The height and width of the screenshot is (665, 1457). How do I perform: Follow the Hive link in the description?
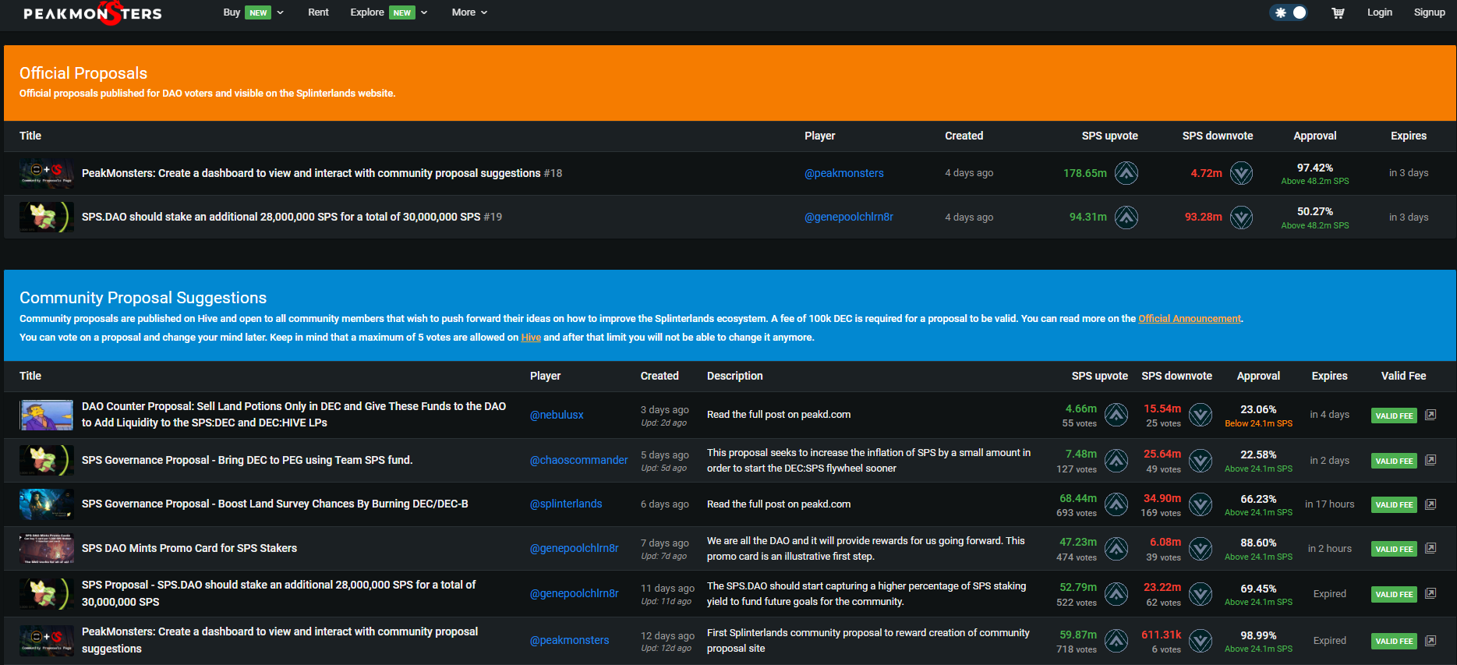click(x=531, y=337)
